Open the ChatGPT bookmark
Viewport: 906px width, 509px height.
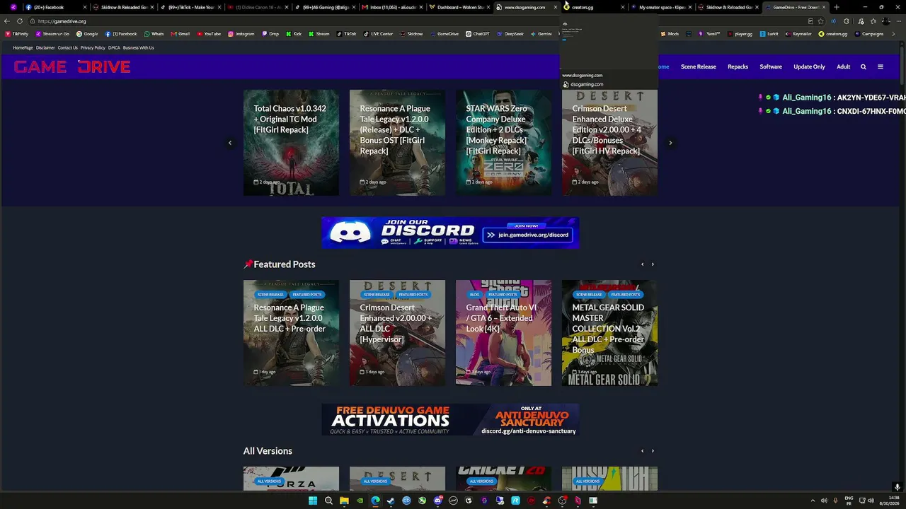click(478, 34)
